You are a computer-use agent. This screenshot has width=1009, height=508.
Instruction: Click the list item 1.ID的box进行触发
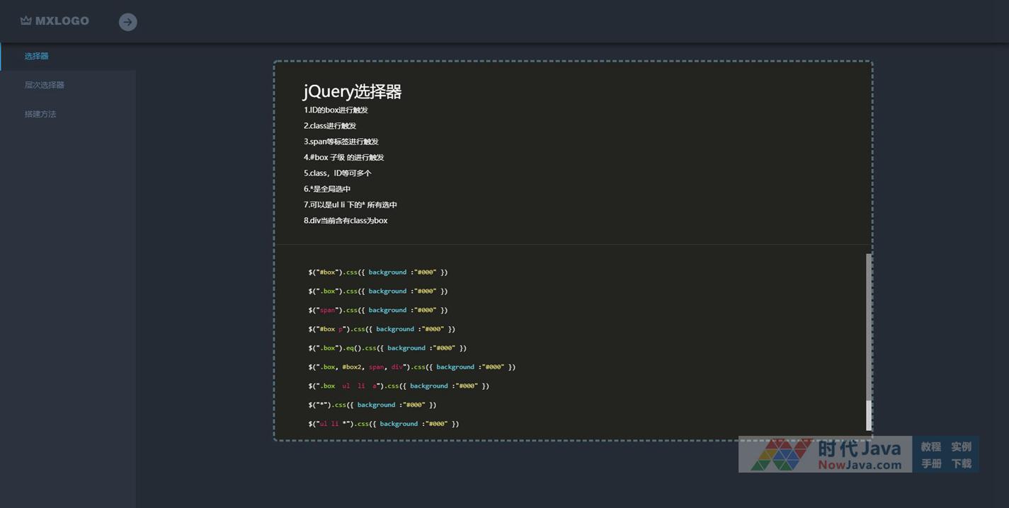pyautogui.click(x=336, y=110)
